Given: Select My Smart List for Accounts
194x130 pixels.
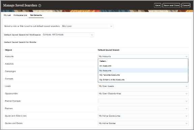Looking at the screenshot, I should pyautogui.click(x=143, y=80).
